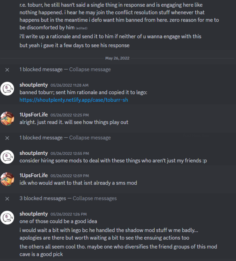
Task: Open shoutplenty's avatar on the 11:28 AM message
Action: [x=7, y=89]
